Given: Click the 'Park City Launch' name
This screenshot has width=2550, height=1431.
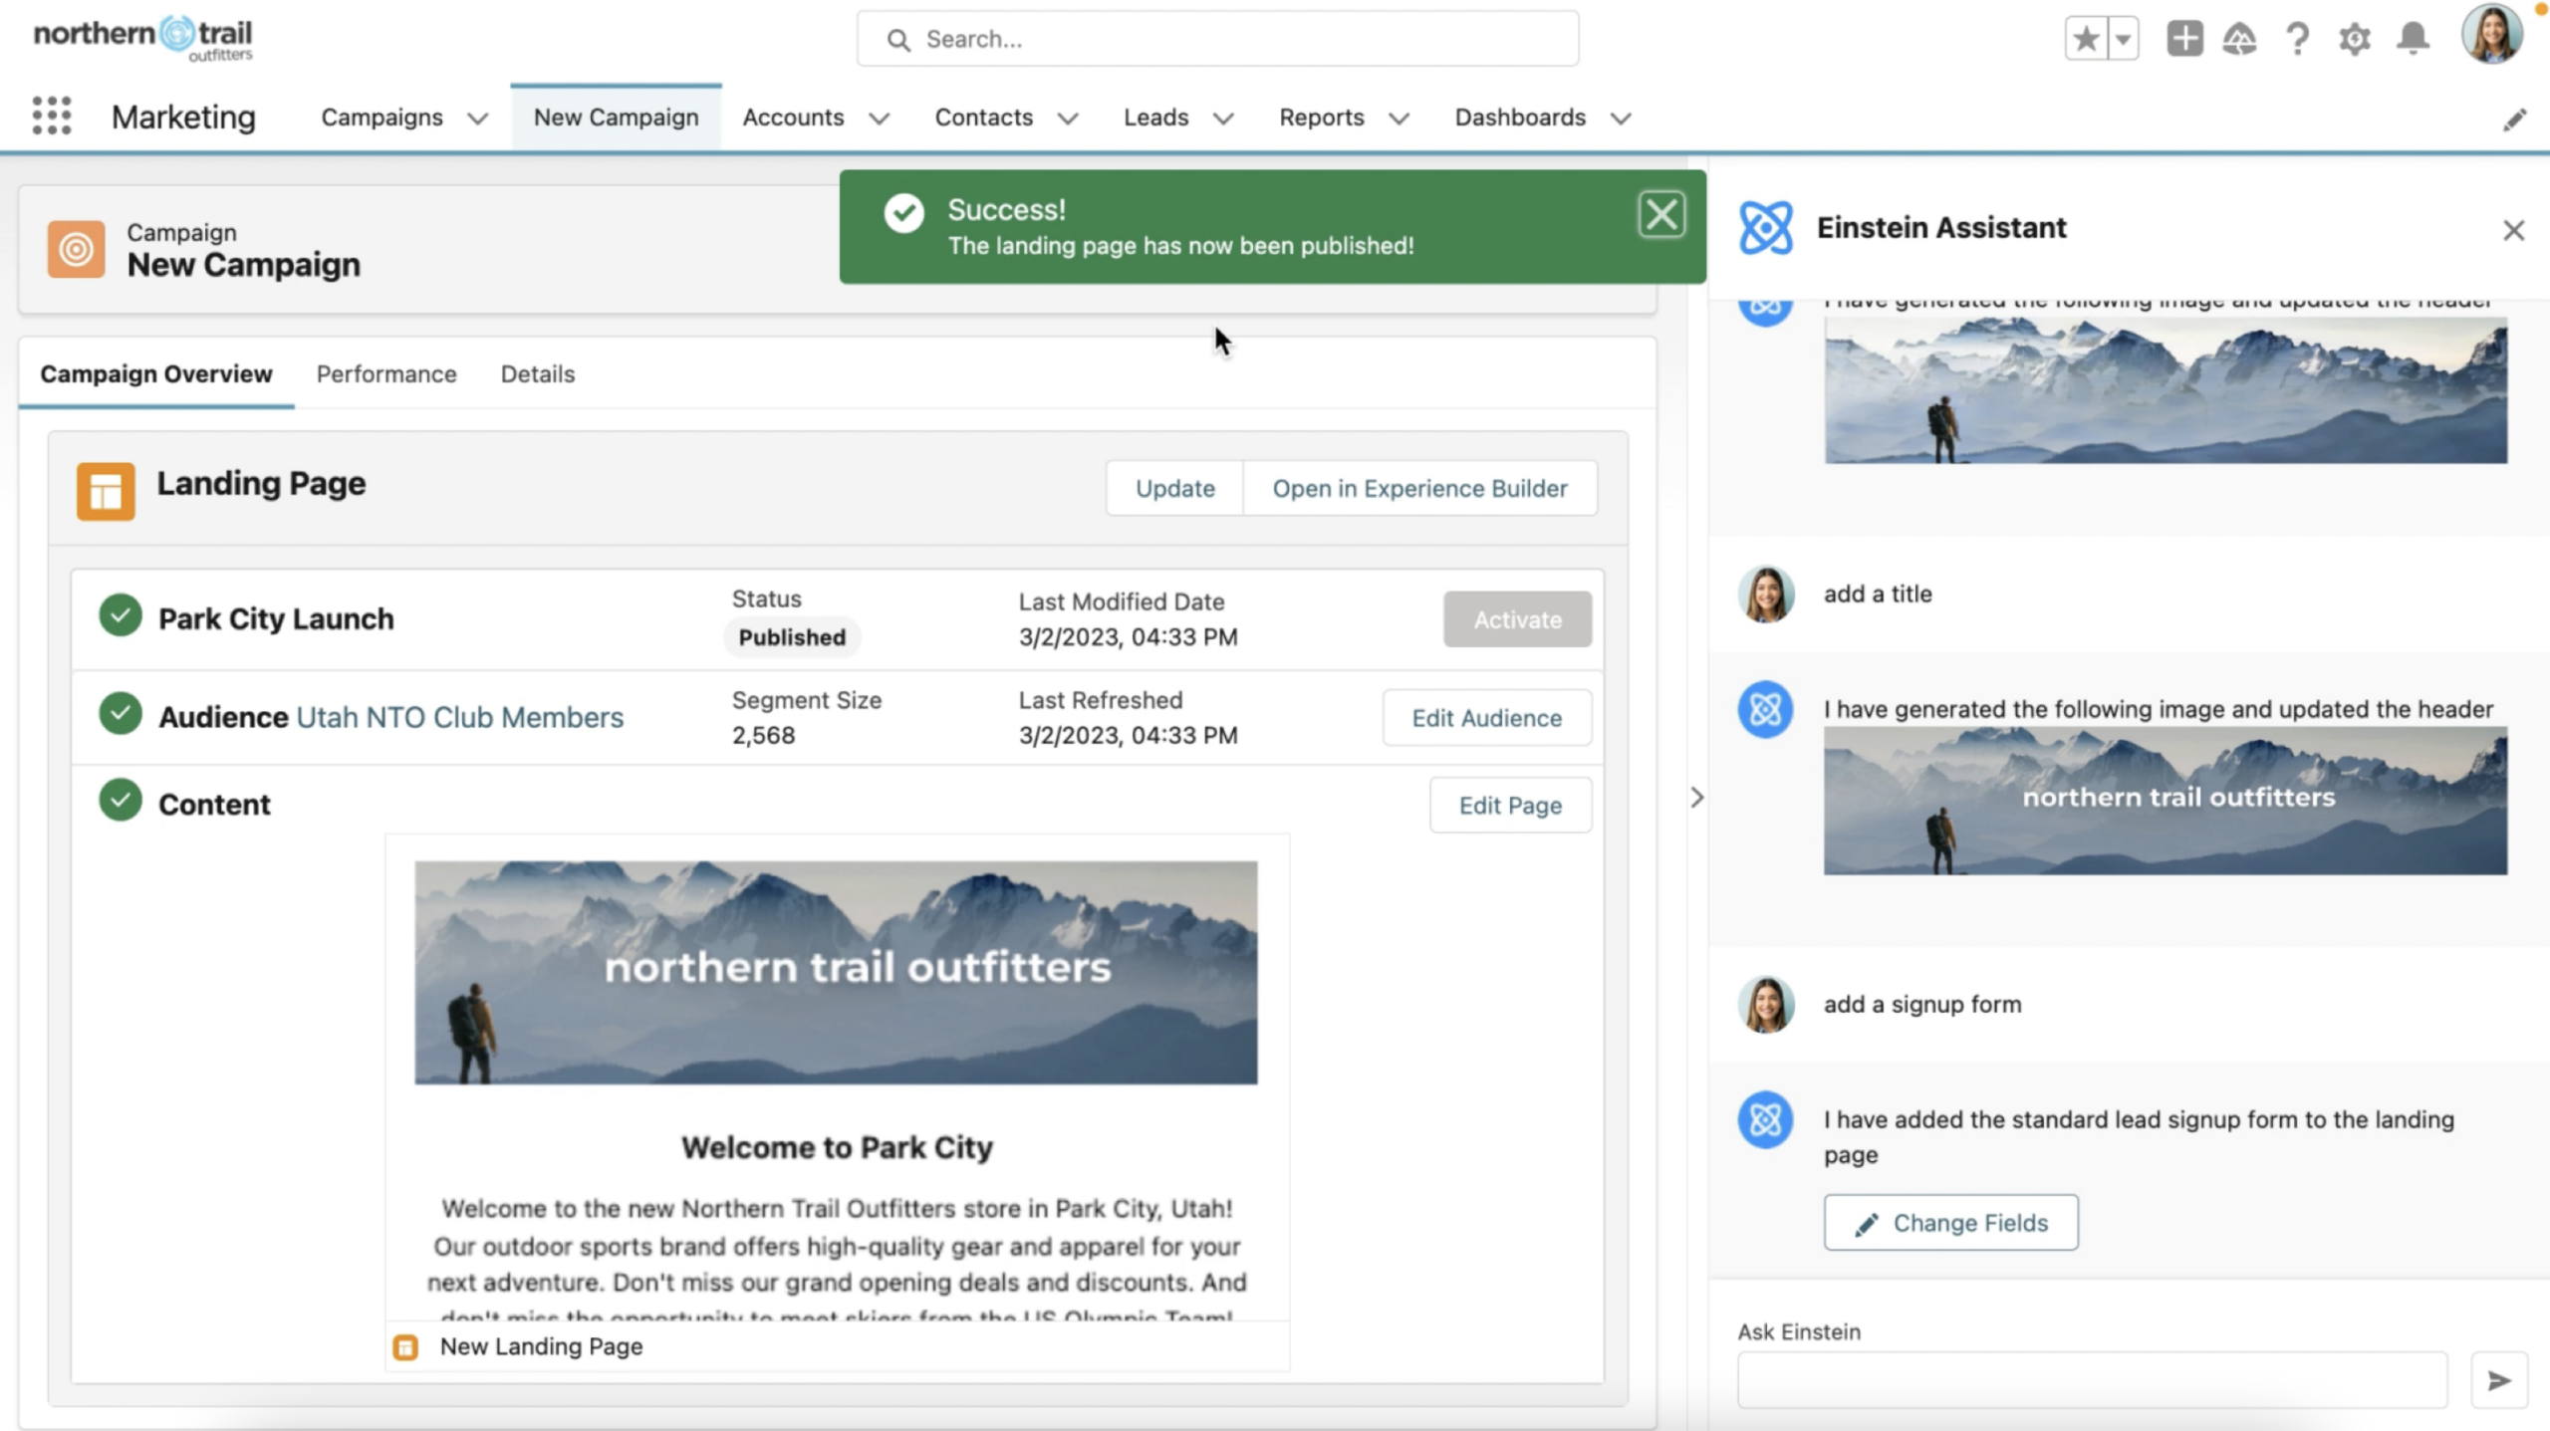Looking at the screenshot, I should pyautogui.click(x=276, y=619).
